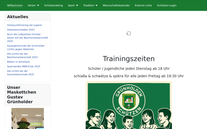Image resolution: width=207 pixels, height=129 pixels.
Task: Read the Luftpistolen-Schüler Bezirksmeisterschaft article
Action: pyautogui.click(x=28, y=37)
